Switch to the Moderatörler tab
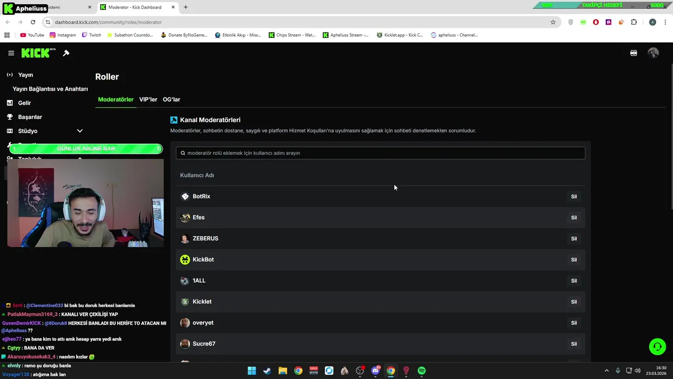 click(116, 99)
